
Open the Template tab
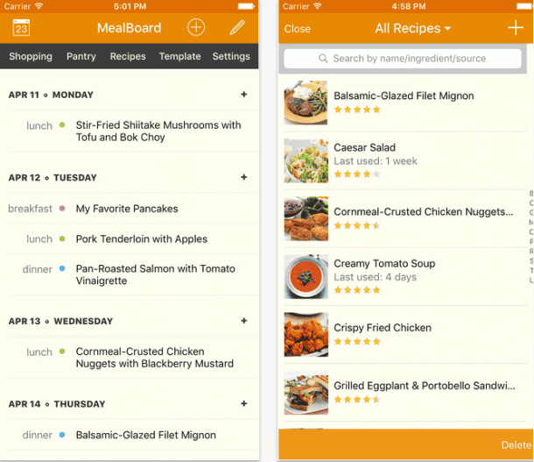point(179,56)
